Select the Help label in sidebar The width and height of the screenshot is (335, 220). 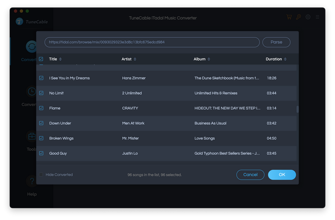[x=32, y=194]
